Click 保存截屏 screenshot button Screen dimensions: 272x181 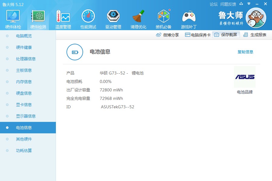226,35
